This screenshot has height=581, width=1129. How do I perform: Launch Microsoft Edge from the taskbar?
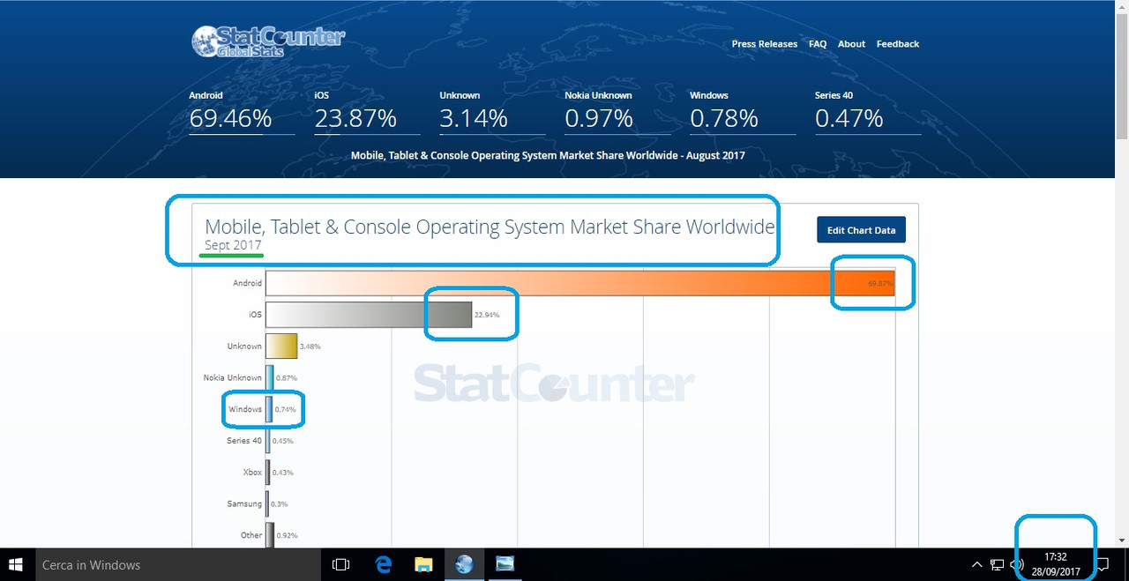[383, 564]
